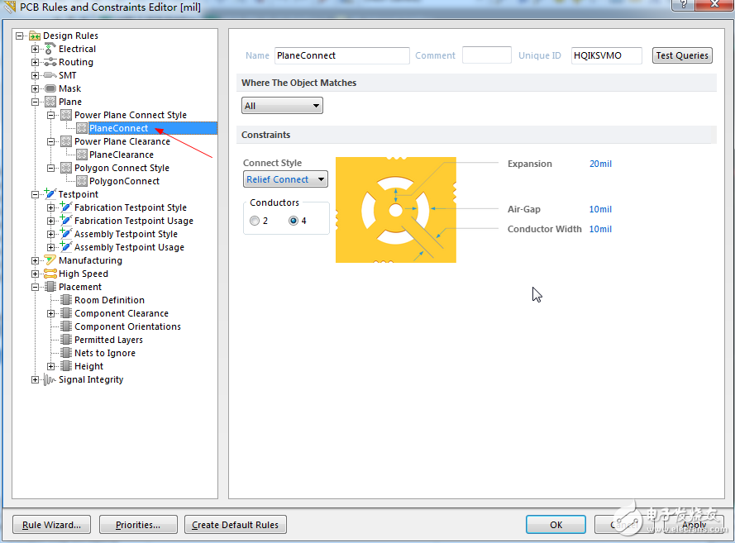
Task: Select the 2 conductors radio button
Action: [x=255, y=221]
